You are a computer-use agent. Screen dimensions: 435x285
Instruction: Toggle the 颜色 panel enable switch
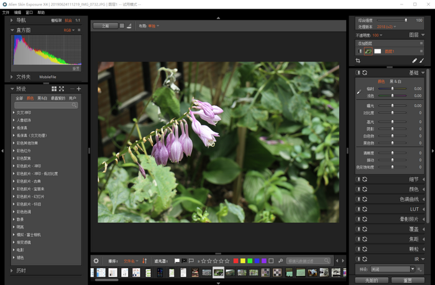[358, 189]
